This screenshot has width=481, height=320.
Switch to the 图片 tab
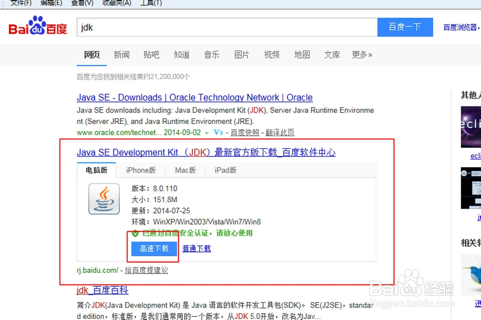[241, 55]
